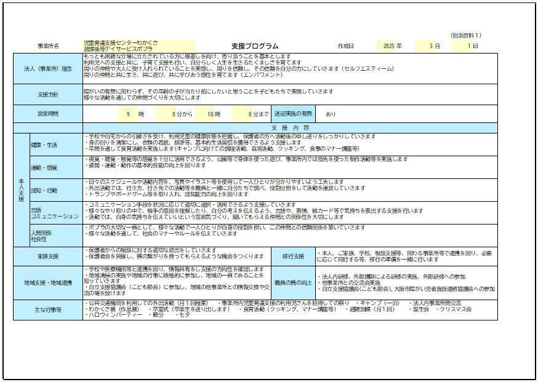Select the 運動・感覚 category cell
The width and height of the screenshot is (538, 382).
coord(44,167)
